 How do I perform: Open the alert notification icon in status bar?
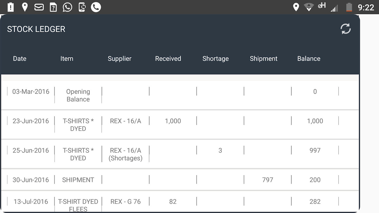coord(11,7)
